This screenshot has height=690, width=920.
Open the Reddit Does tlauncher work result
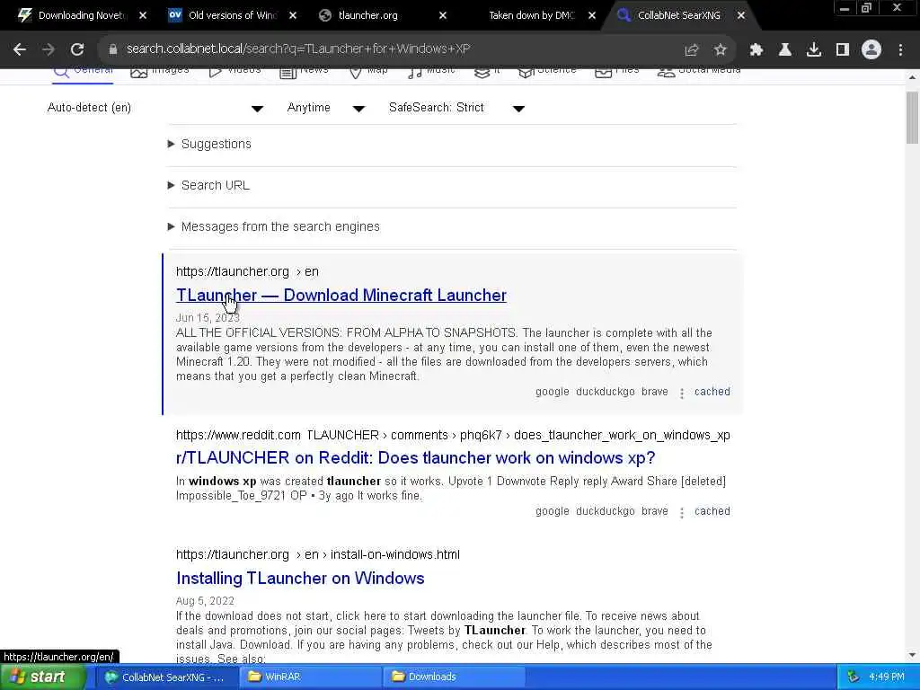tap(415, 457)
